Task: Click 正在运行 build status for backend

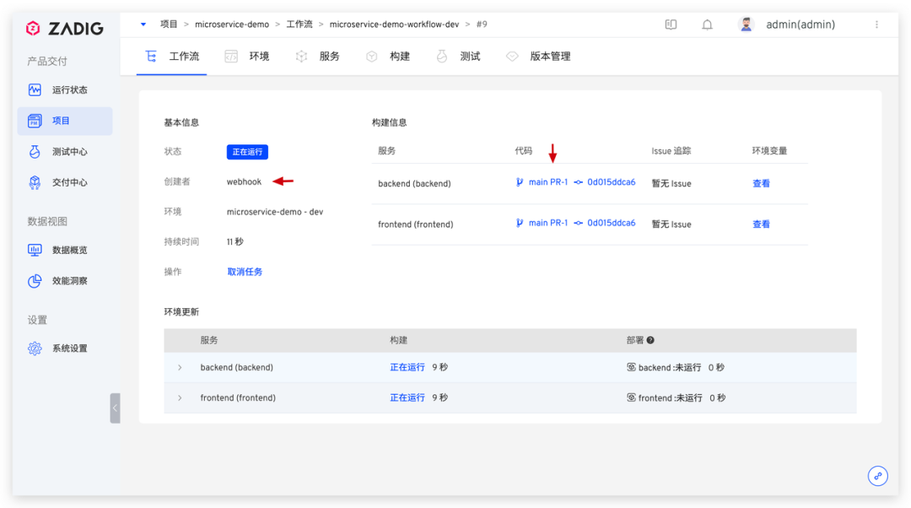Action: pyautogui.click(x=407, y=367)
